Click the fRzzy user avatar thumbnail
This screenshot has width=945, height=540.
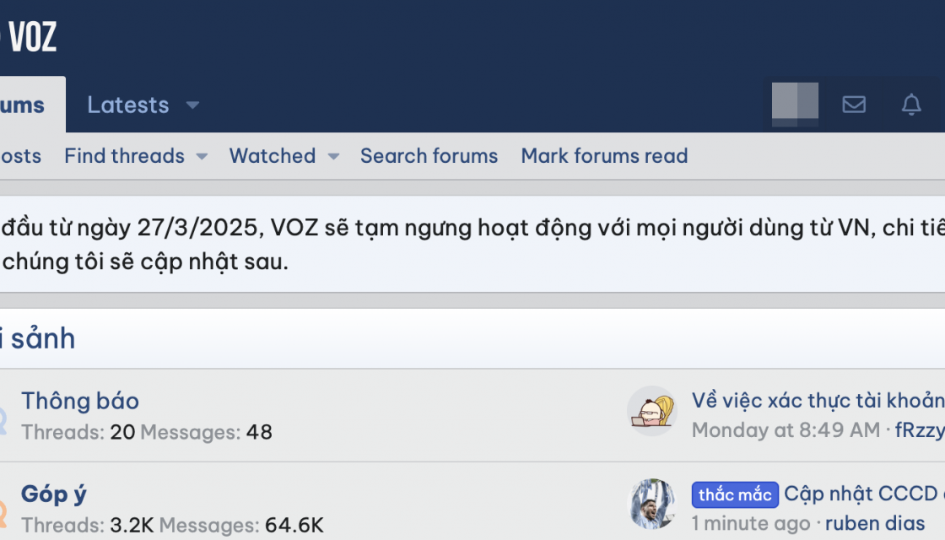click(652, 411)
